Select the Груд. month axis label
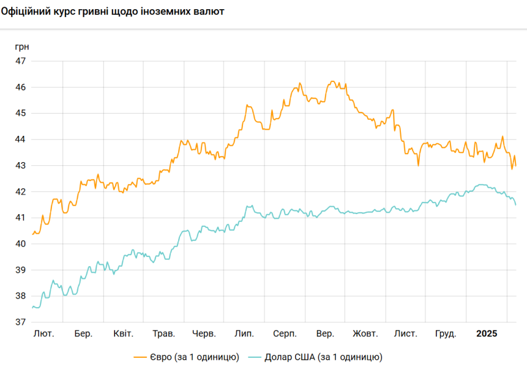This screenshot has width=527, height=367. point(446,334)
